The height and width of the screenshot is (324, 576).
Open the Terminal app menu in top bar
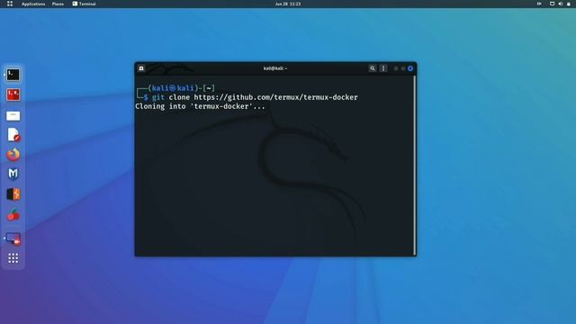click(84, 4)
